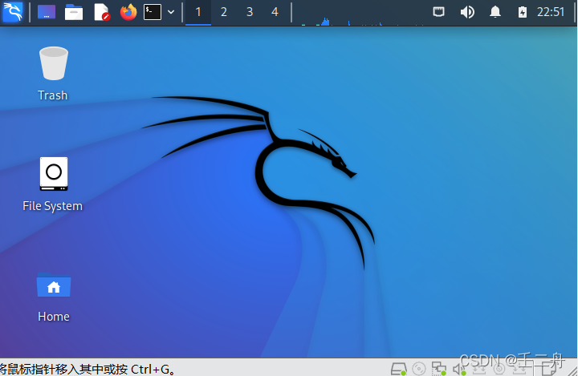
Task: Click the VMware sound card status icon
Action: click(x=459, y=369)
